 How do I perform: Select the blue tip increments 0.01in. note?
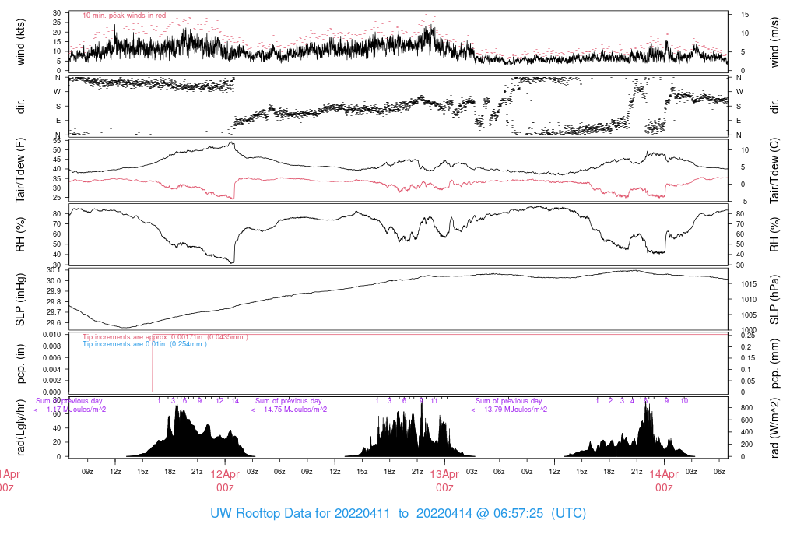[x=144, y=344]
